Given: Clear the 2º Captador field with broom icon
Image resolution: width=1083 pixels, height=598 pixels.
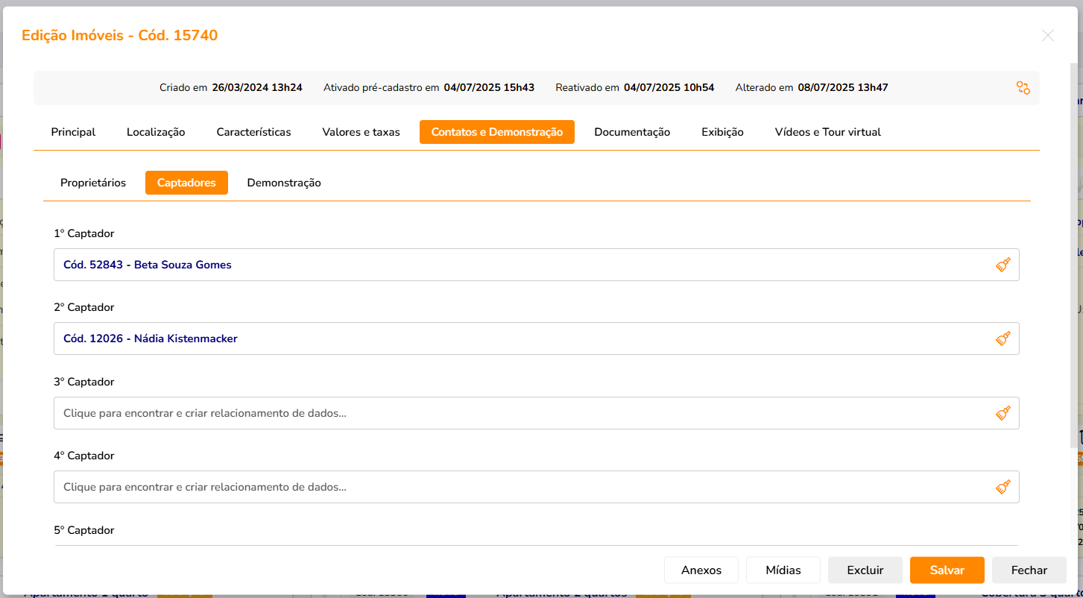Looking at the screenshot, I should [x=1003, y=339].
